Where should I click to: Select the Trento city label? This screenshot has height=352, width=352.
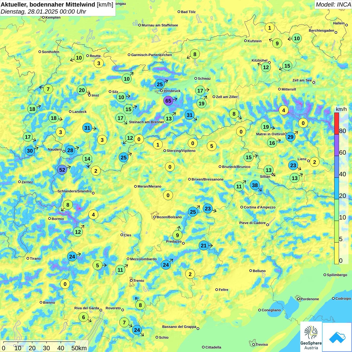[139, 281]
